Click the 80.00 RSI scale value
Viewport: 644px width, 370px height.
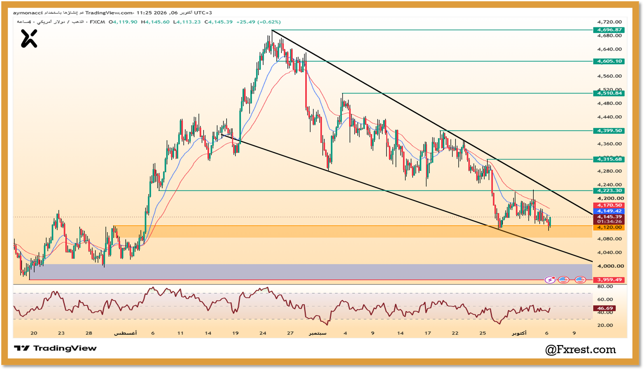pos(605,286)
